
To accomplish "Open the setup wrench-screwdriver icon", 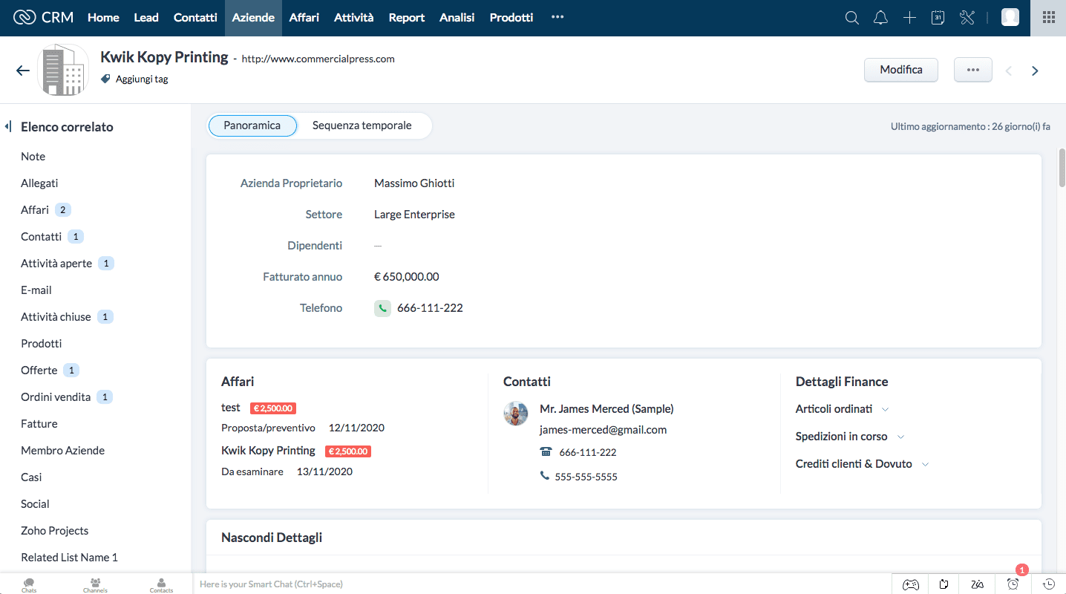I will coord(967,18).
